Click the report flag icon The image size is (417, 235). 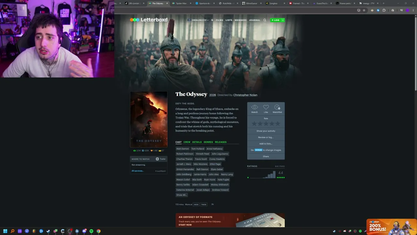[212, 204]
